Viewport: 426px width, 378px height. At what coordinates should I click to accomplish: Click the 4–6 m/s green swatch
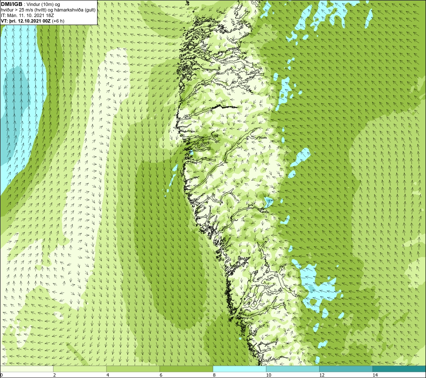133,369
